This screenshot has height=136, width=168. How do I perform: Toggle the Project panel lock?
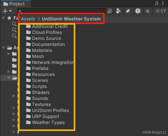tap(157, 3)
